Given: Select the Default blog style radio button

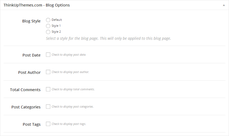Looking at the screenshot, I should click(48, 20).
